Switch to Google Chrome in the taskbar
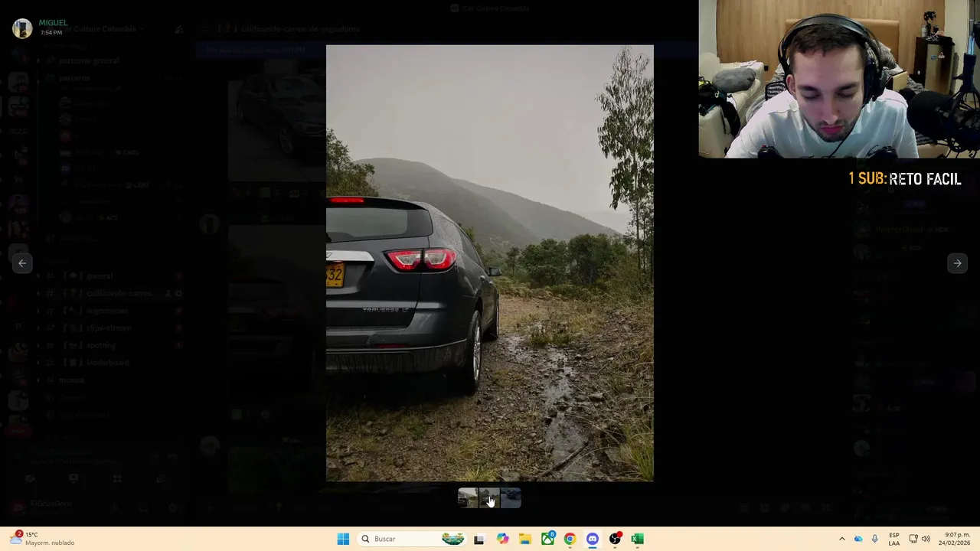 pos(570,539)
